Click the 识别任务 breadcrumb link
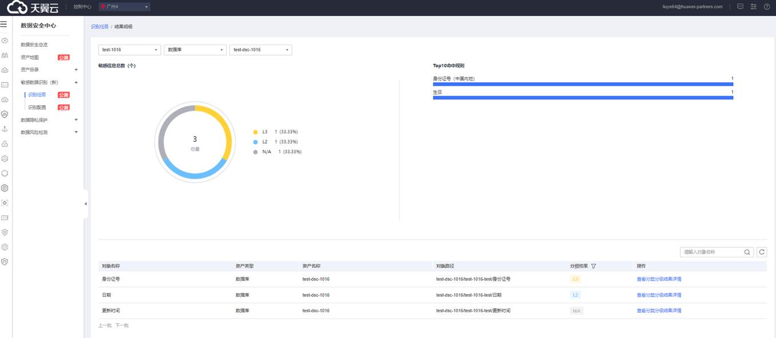This screenshot has height=338, width=776. pyautogui.click(x=100, y=27)
